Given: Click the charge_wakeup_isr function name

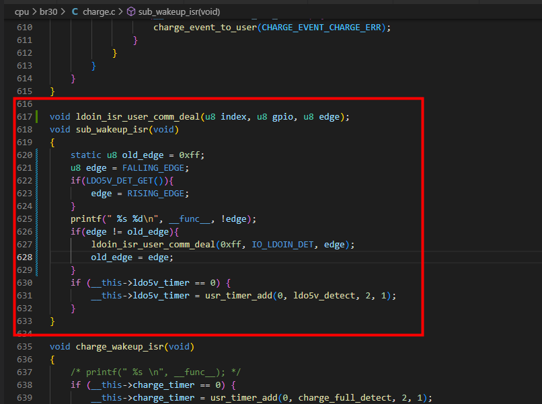Looking at the screenshot, I should (x=120, y=347).
